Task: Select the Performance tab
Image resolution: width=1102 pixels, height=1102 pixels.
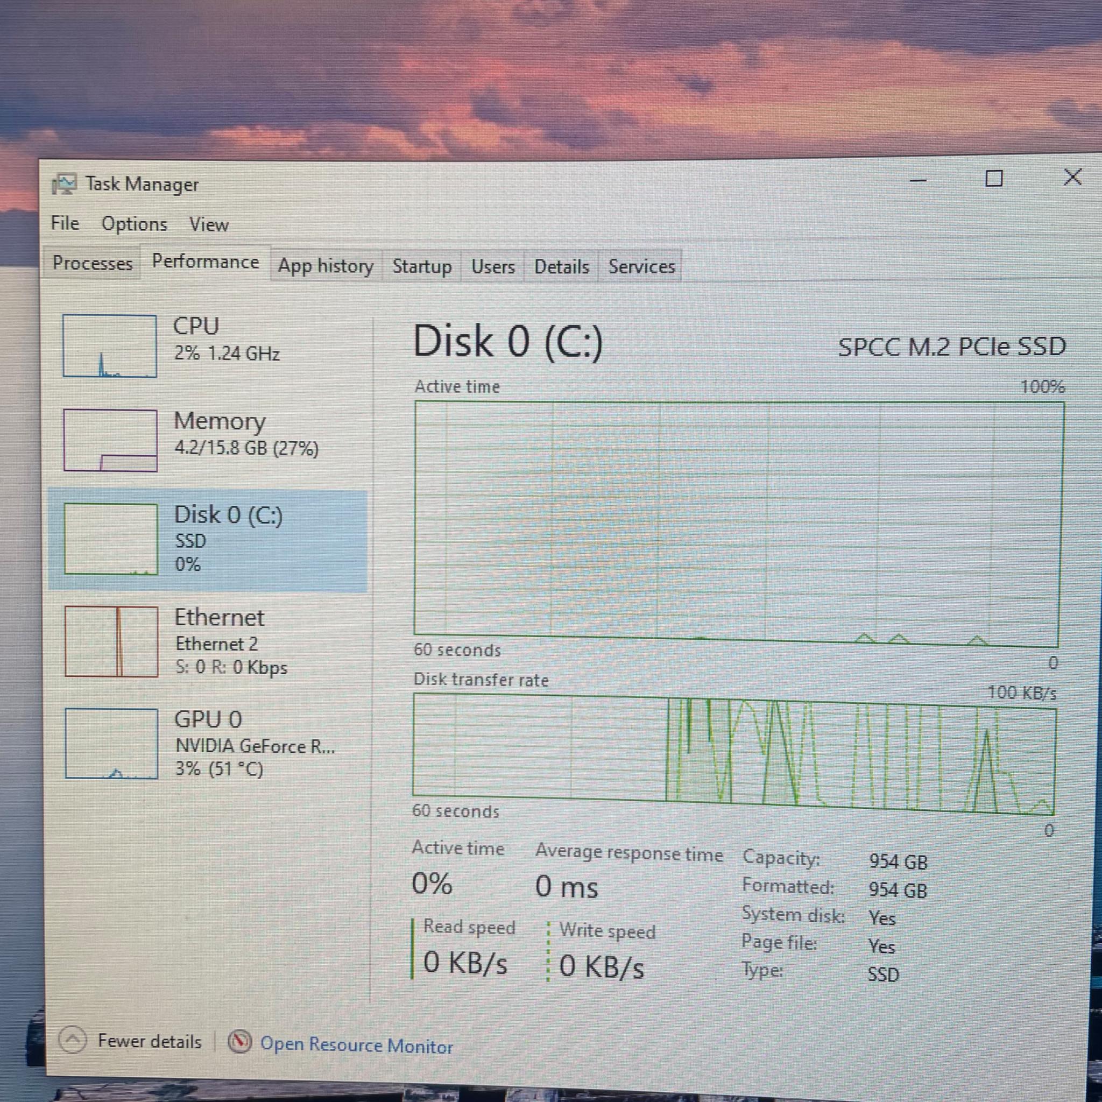Action: [206, 262]
